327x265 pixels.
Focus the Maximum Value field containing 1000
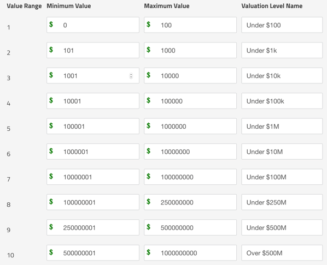(x=190, y=50)
